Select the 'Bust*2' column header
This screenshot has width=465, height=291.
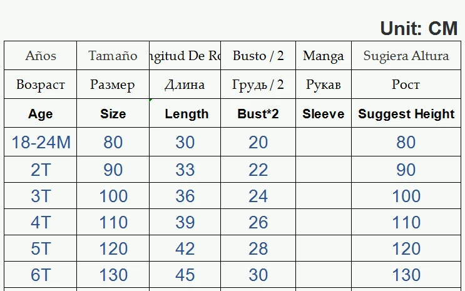click(x=258, y=114)
